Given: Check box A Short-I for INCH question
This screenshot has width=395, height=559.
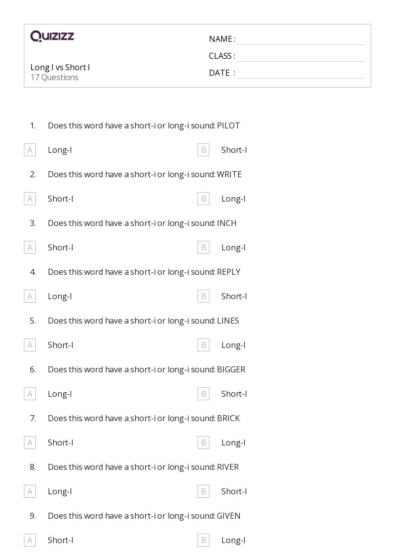Looking at the screenshot, I should click(30, 247).
